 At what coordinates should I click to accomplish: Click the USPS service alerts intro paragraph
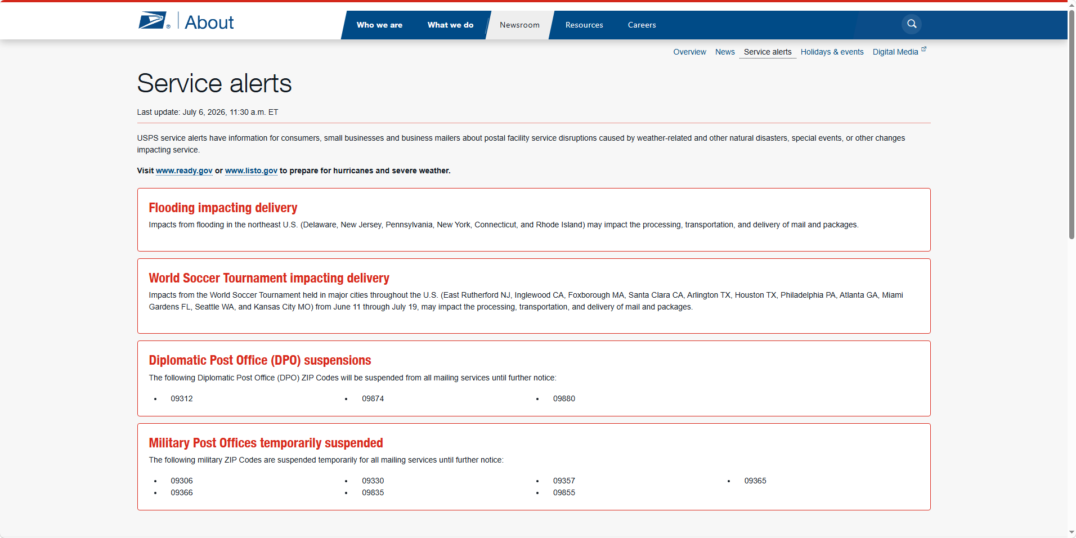click(x=521, y=144)
